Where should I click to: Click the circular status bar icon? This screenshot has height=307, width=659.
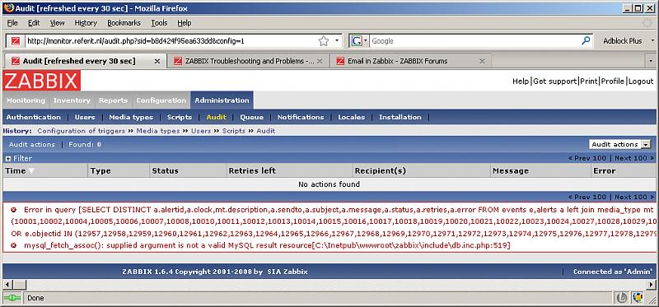pos(621,298)
